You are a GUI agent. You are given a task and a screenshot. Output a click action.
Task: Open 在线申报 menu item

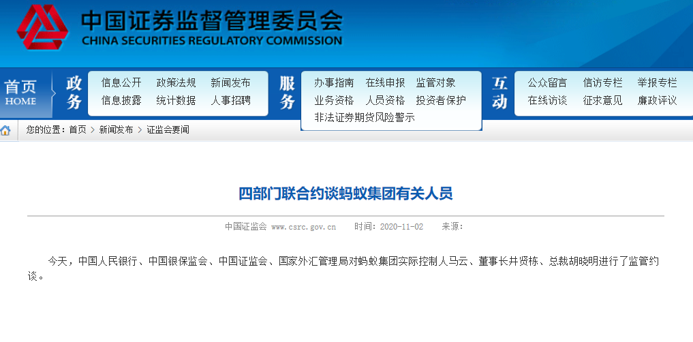tap(386, 82)
